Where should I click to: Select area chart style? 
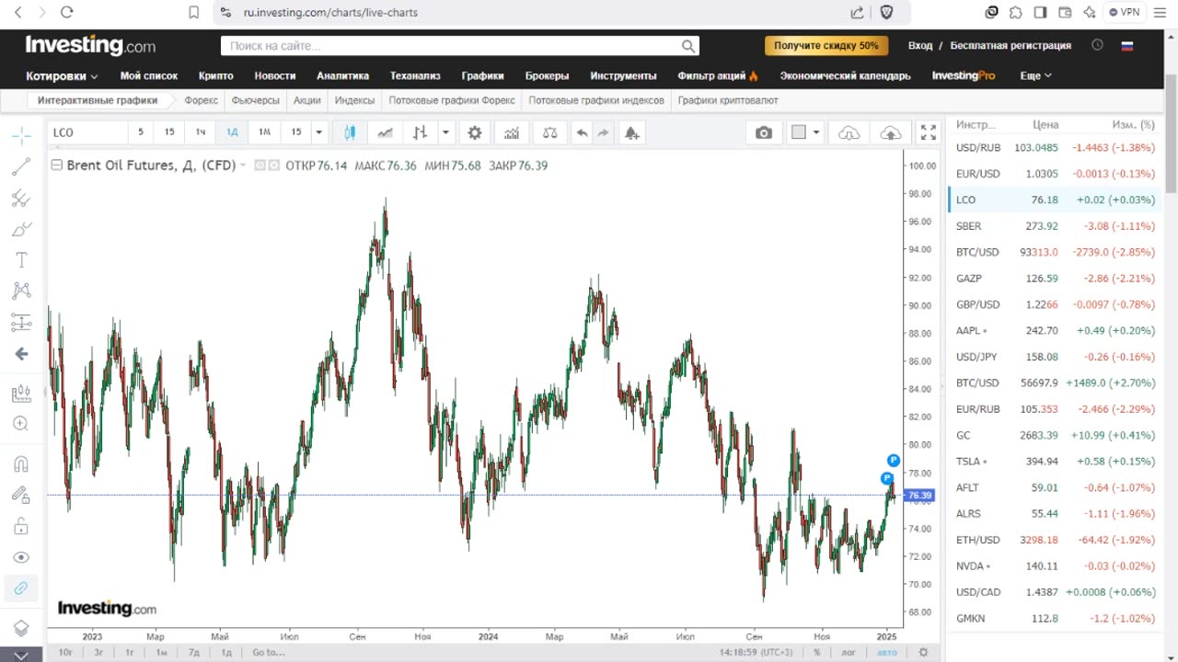click(385, 132)
